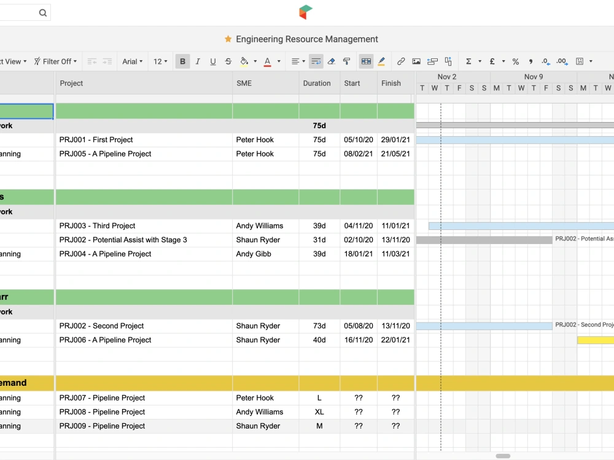
Task: Insert a hyperlink
Action: tap(401, 61)
